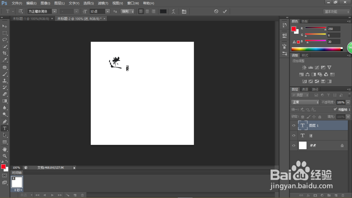Select the Horizontal Type tool
Screen dimensions: 352x198
coord(5,128)
